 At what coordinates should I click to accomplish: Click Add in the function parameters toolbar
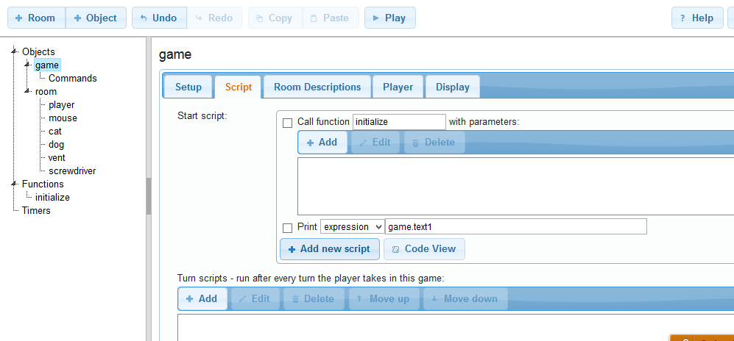click(322, 143)
